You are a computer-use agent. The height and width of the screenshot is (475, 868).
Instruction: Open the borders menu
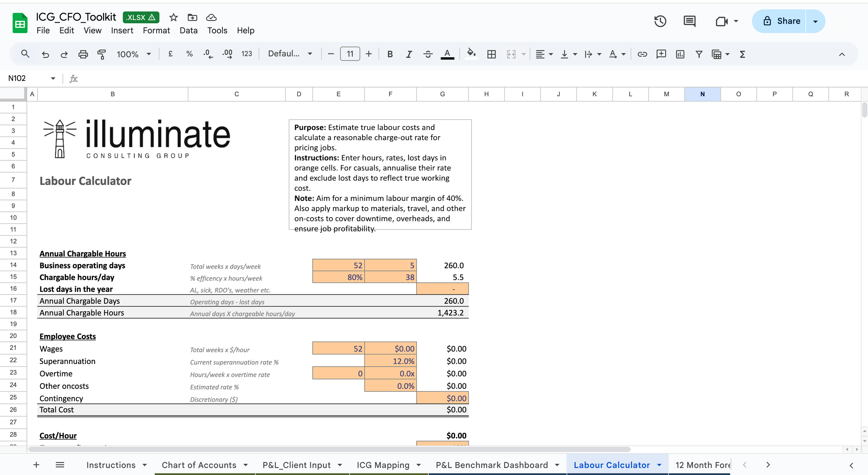(x=491, y=54)
